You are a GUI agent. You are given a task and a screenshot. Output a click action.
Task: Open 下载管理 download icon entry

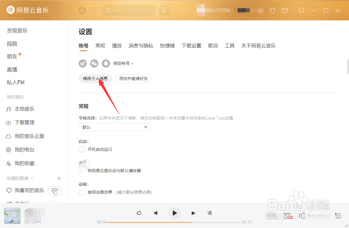20,123
